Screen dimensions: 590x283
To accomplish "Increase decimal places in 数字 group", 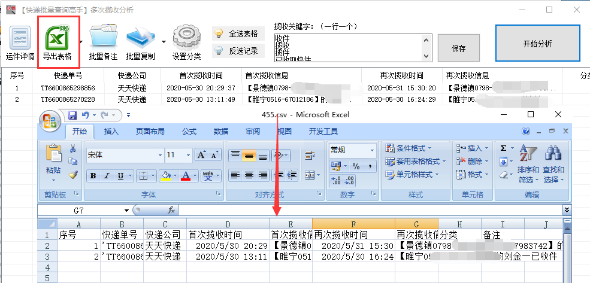I will click(x=335, y=181).
